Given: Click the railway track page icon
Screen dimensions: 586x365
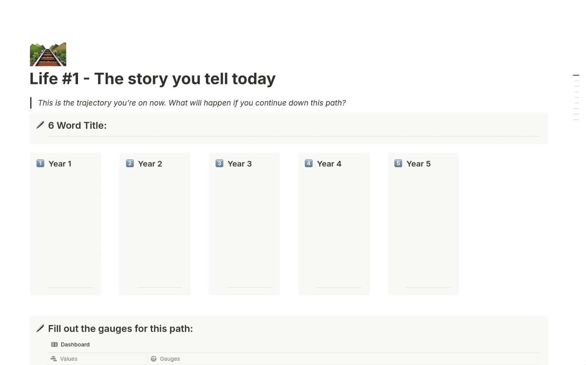Looking at the screenshot, I should pos(48,54).
